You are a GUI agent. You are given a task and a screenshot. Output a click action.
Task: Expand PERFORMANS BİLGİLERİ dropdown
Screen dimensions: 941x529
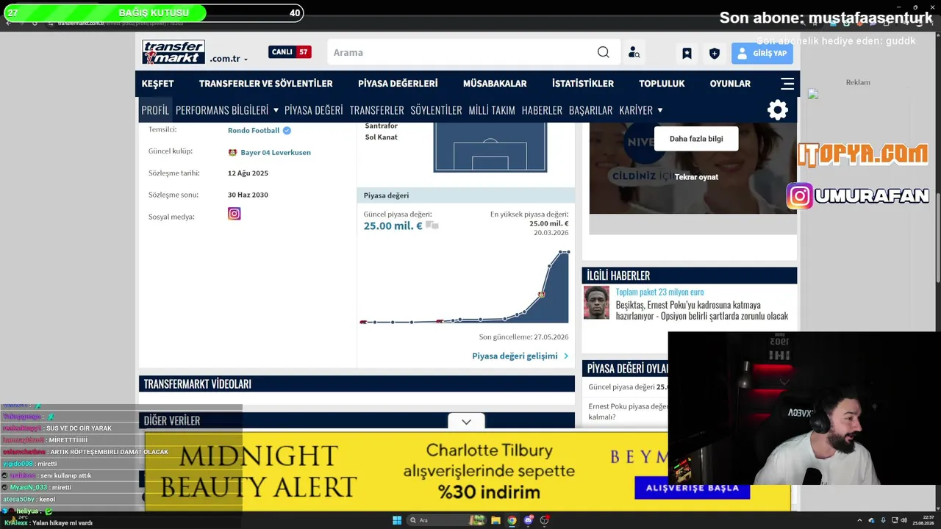click(x=227, y=110)
